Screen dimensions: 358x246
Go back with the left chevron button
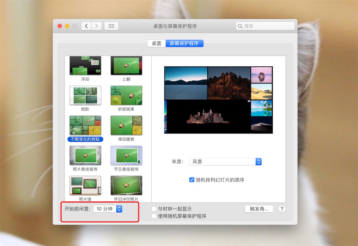coord(86,26)
